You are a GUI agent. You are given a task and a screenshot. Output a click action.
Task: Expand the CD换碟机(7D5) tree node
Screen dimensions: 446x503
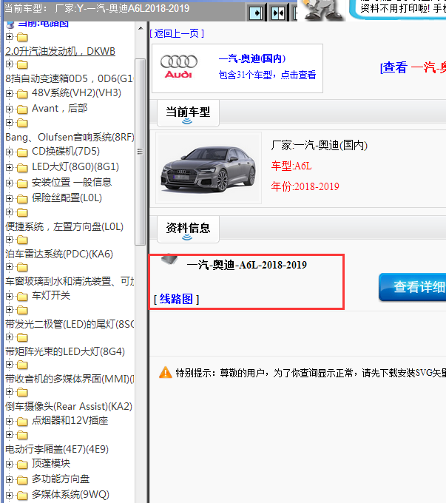point(9,152)
